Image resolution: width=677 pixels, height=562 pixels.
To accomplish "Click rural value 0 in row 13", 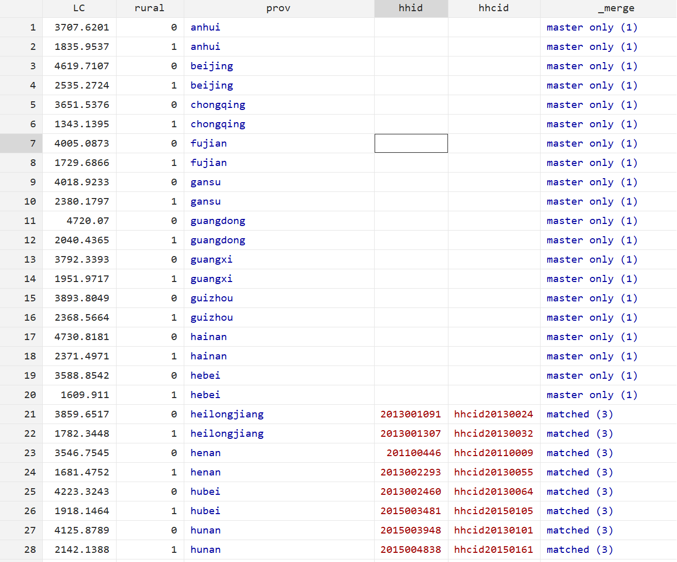I will pos(174,260).
